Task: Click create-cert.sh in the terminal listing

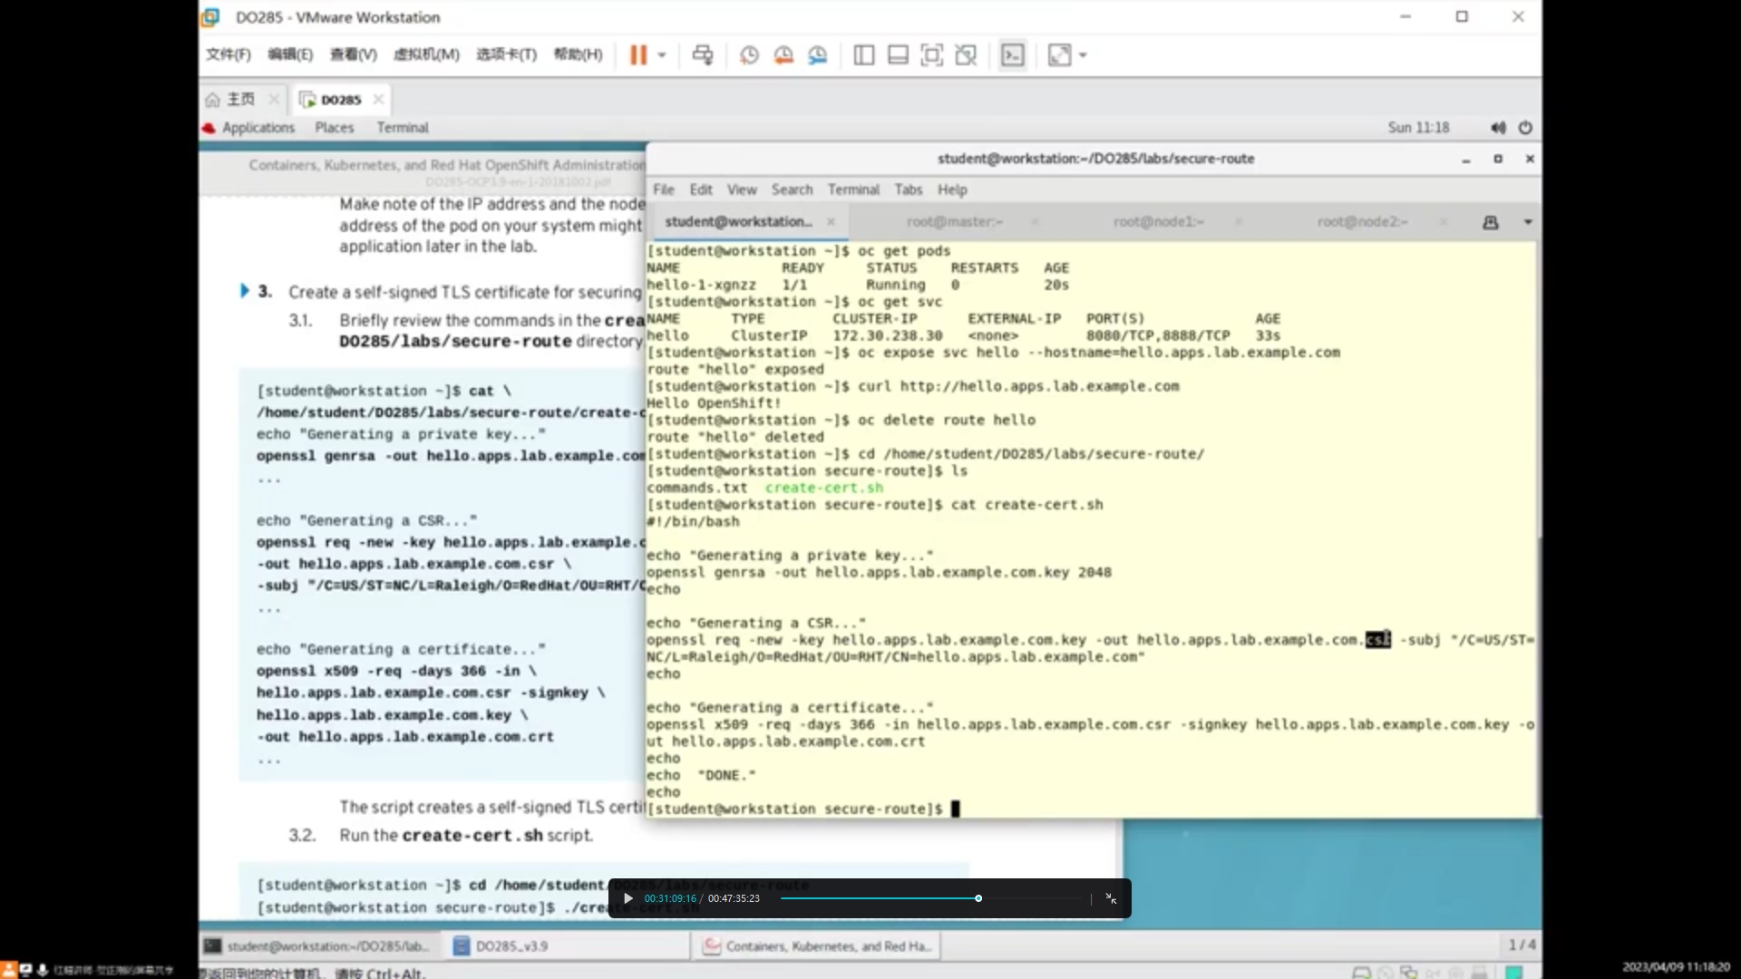Action: pos(823,488)
